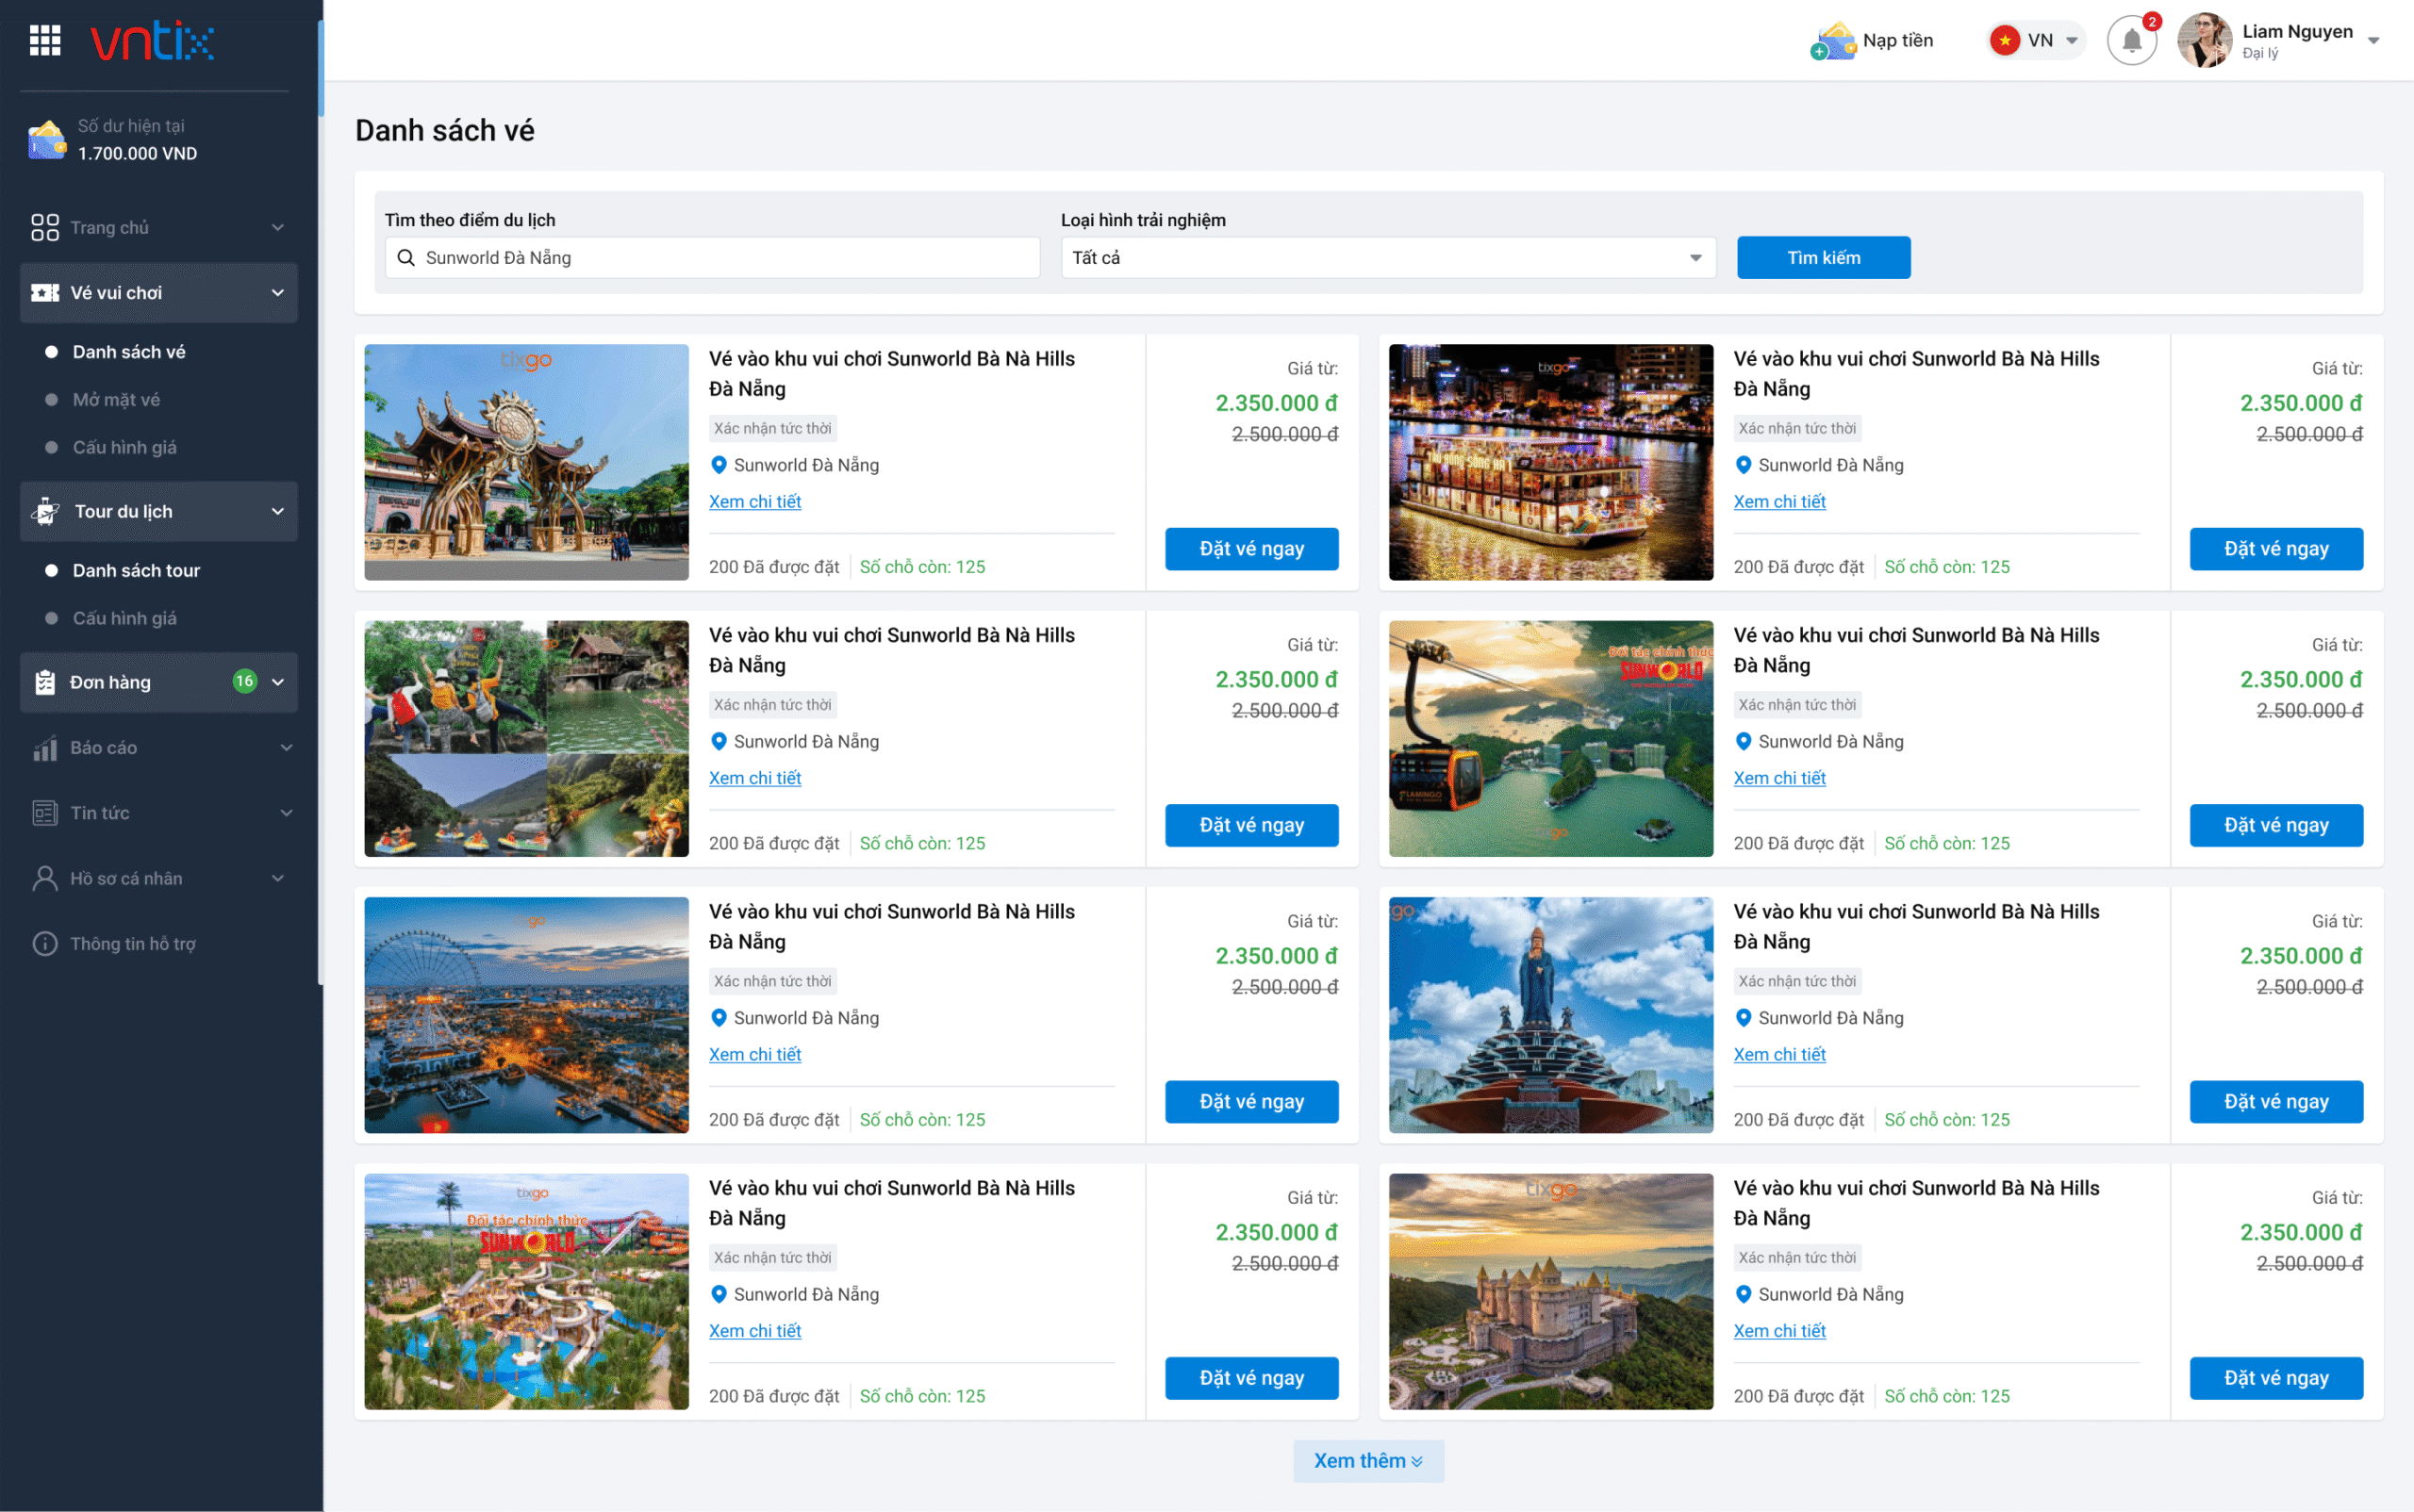Open the Loại hình trải nghiệm dropdown

tap(1387, 258)
